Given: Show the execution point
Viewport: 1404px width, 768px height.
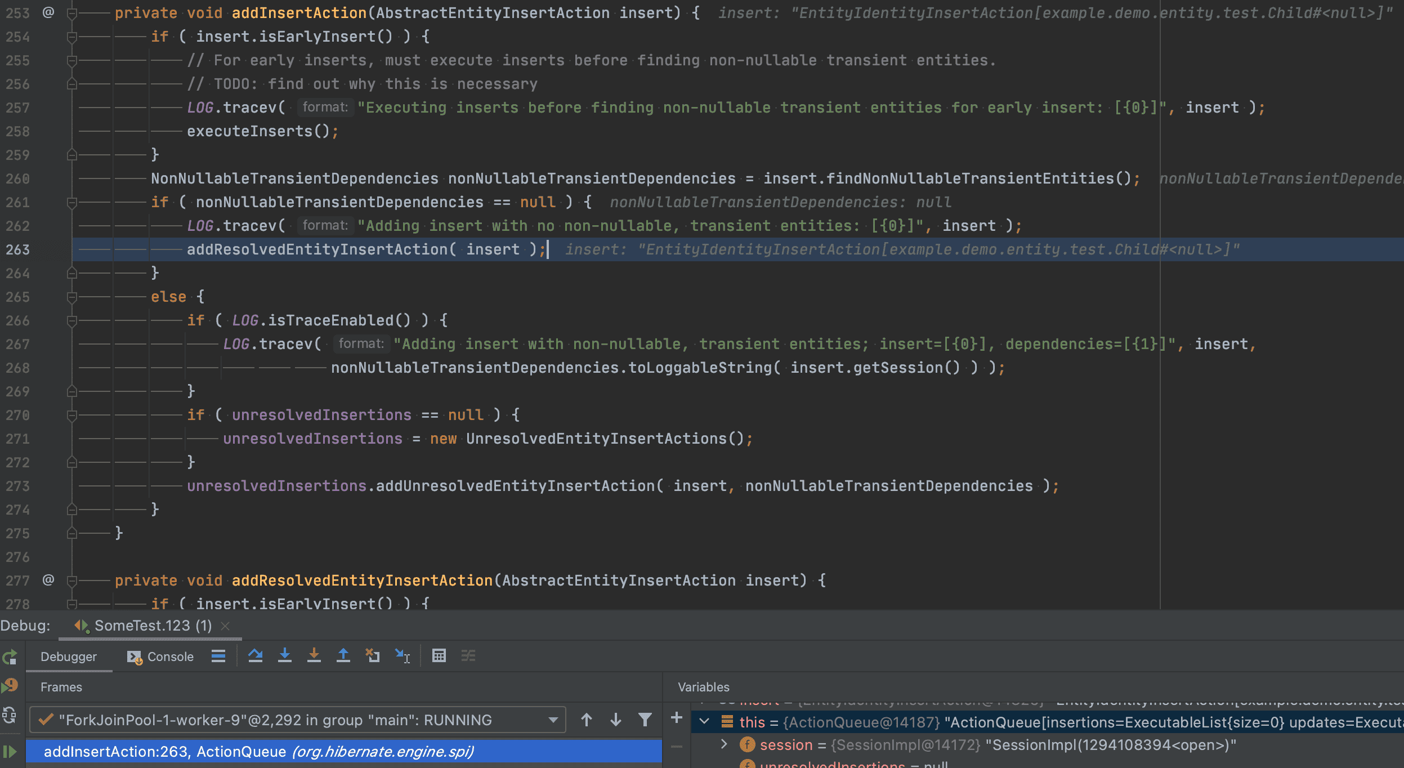Looking at the screenshot, I should [x=218, y=656].
